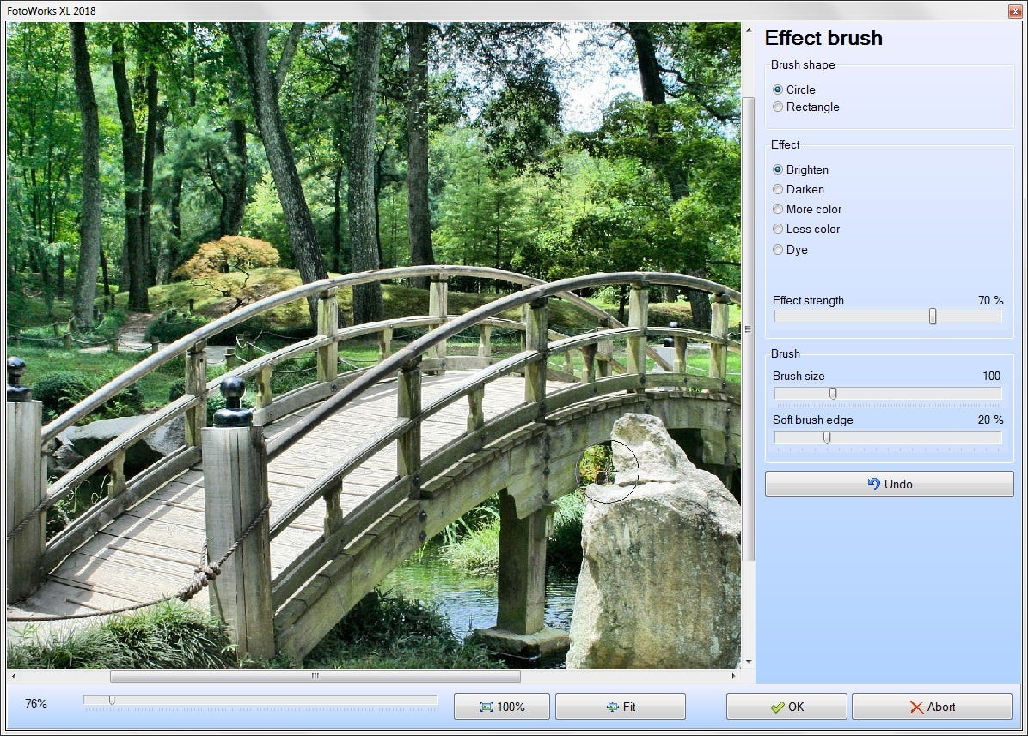The height and width of the screenshot is (736, 1028).
Task: Click the vertical scrollbar up arrow
Action: click(748, 29)
